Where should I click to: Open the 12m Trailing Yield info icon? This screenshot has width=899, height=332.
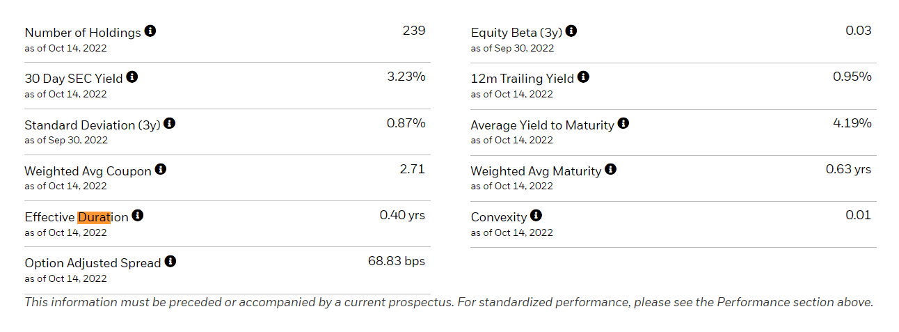point(583,77)
